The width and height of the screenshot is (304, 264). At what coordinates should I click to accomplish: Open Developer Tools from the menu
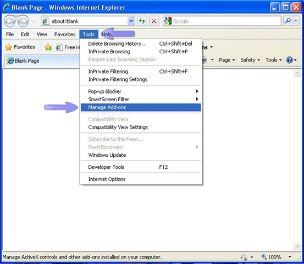click(x=141, y=167)
